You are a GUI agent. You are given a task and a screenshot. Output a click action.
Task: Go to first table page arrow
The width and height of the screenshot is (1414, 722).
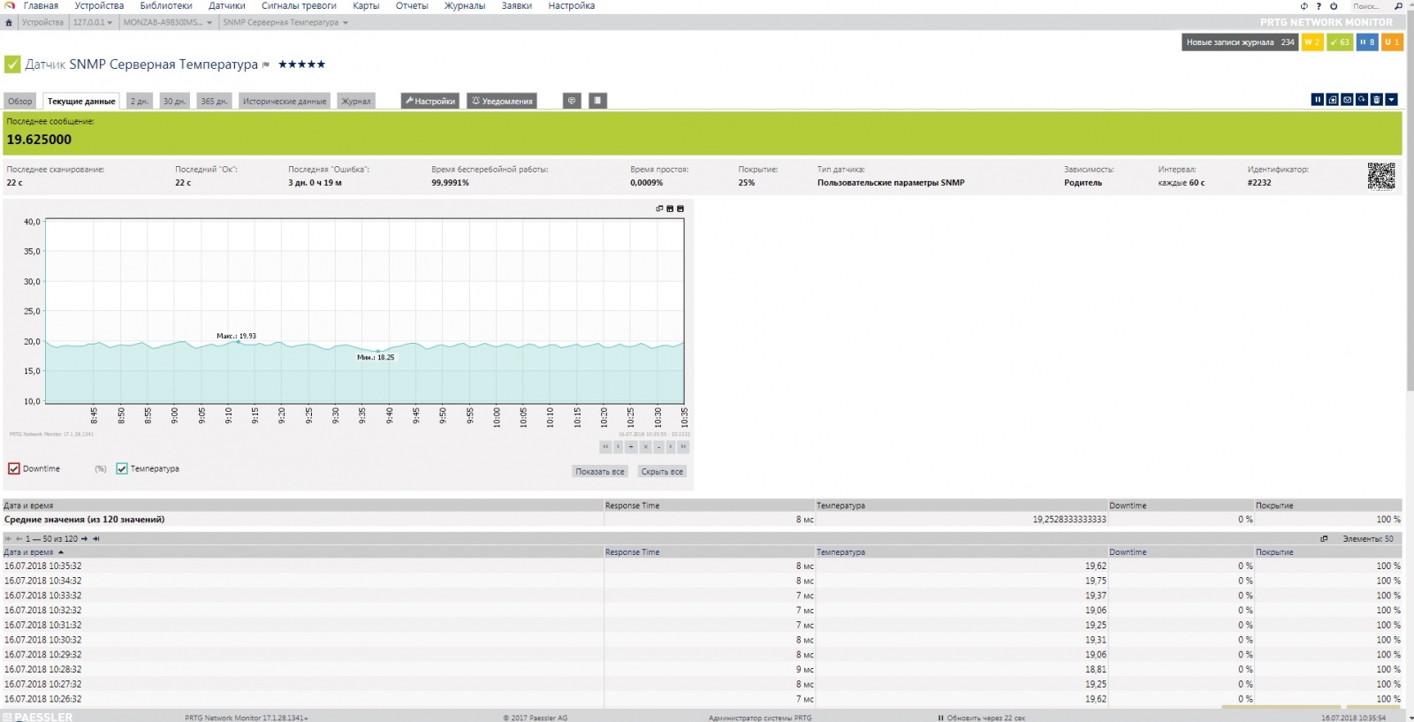tap(8, 538)
